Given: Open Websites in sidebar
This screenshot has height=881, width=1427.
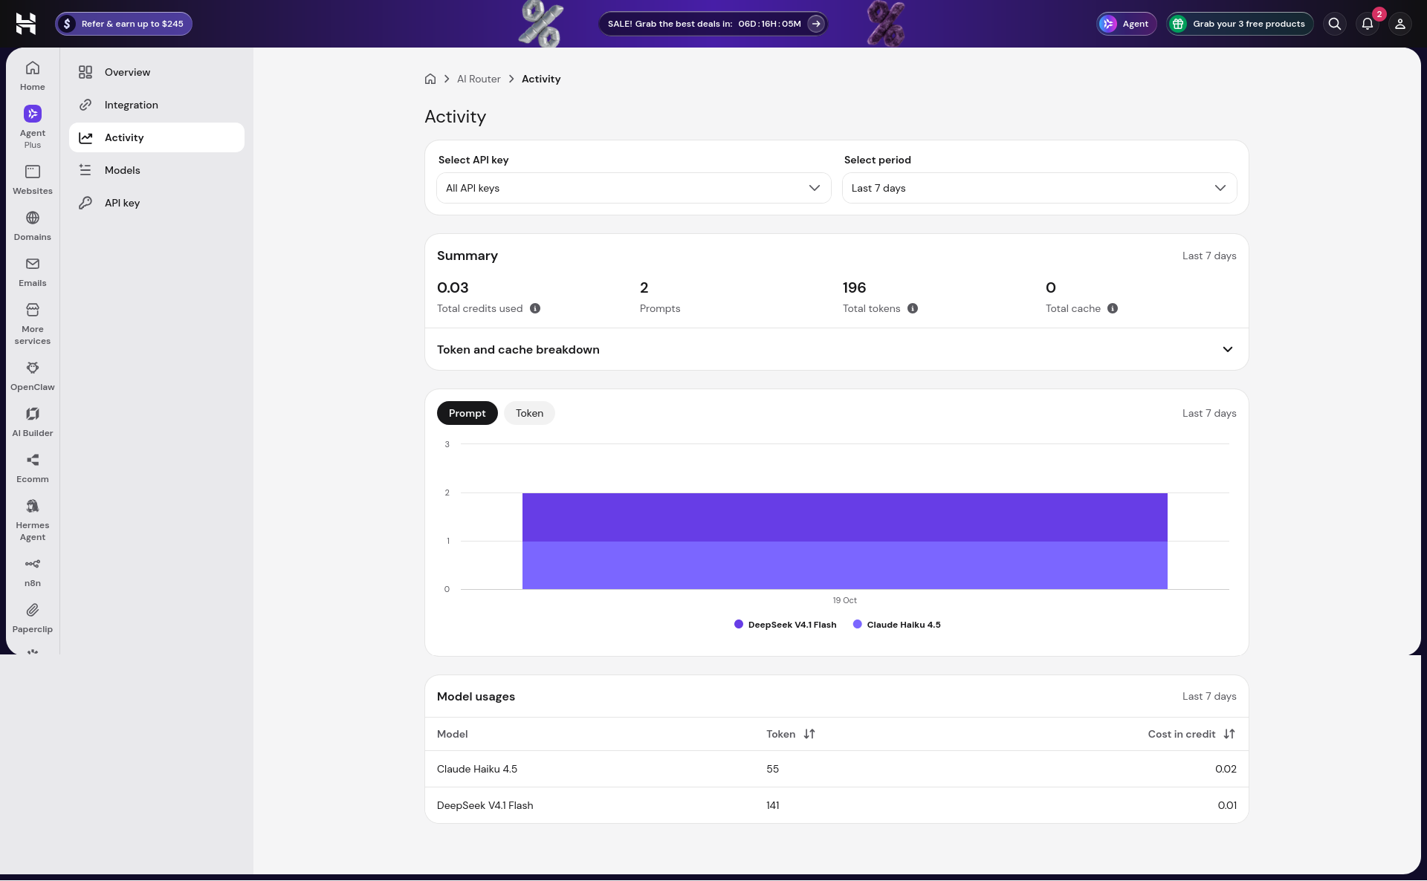Looking at the screenshot, I should (33, 180).
